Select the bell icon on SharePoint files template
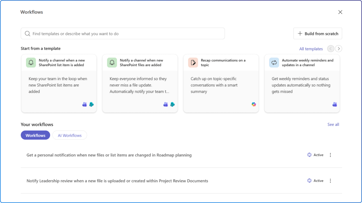This screenshot has height=203, width=362. tap(112, 62)
